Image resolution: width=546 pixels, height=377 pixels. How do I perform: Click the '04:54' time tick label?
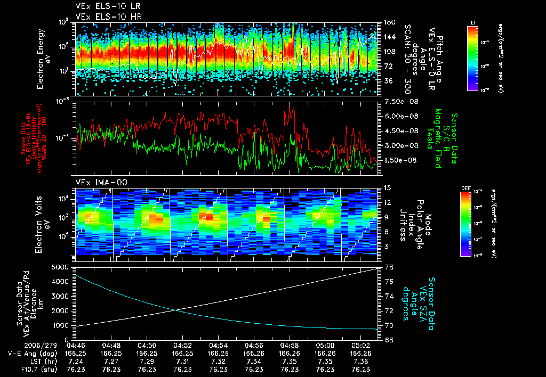[x=218, y=346]
